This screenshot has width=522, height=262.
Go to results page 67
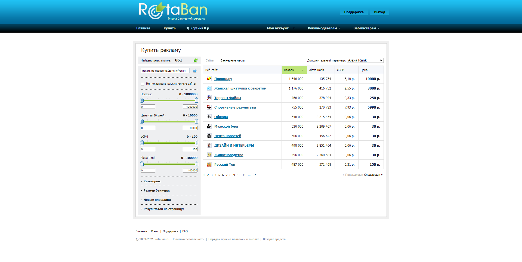[x=254, y=175]
